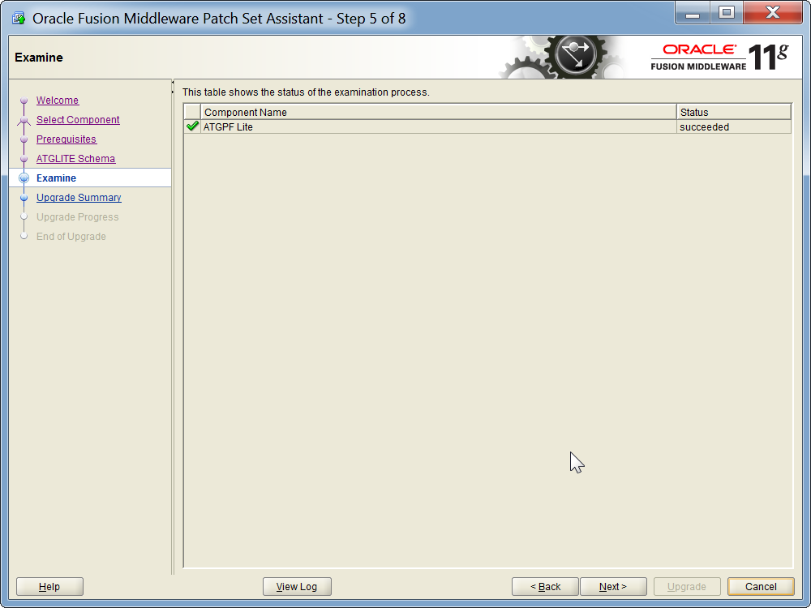
Task: Cancel the Patch Set Assistant
Action: click(x=761, y=586)
